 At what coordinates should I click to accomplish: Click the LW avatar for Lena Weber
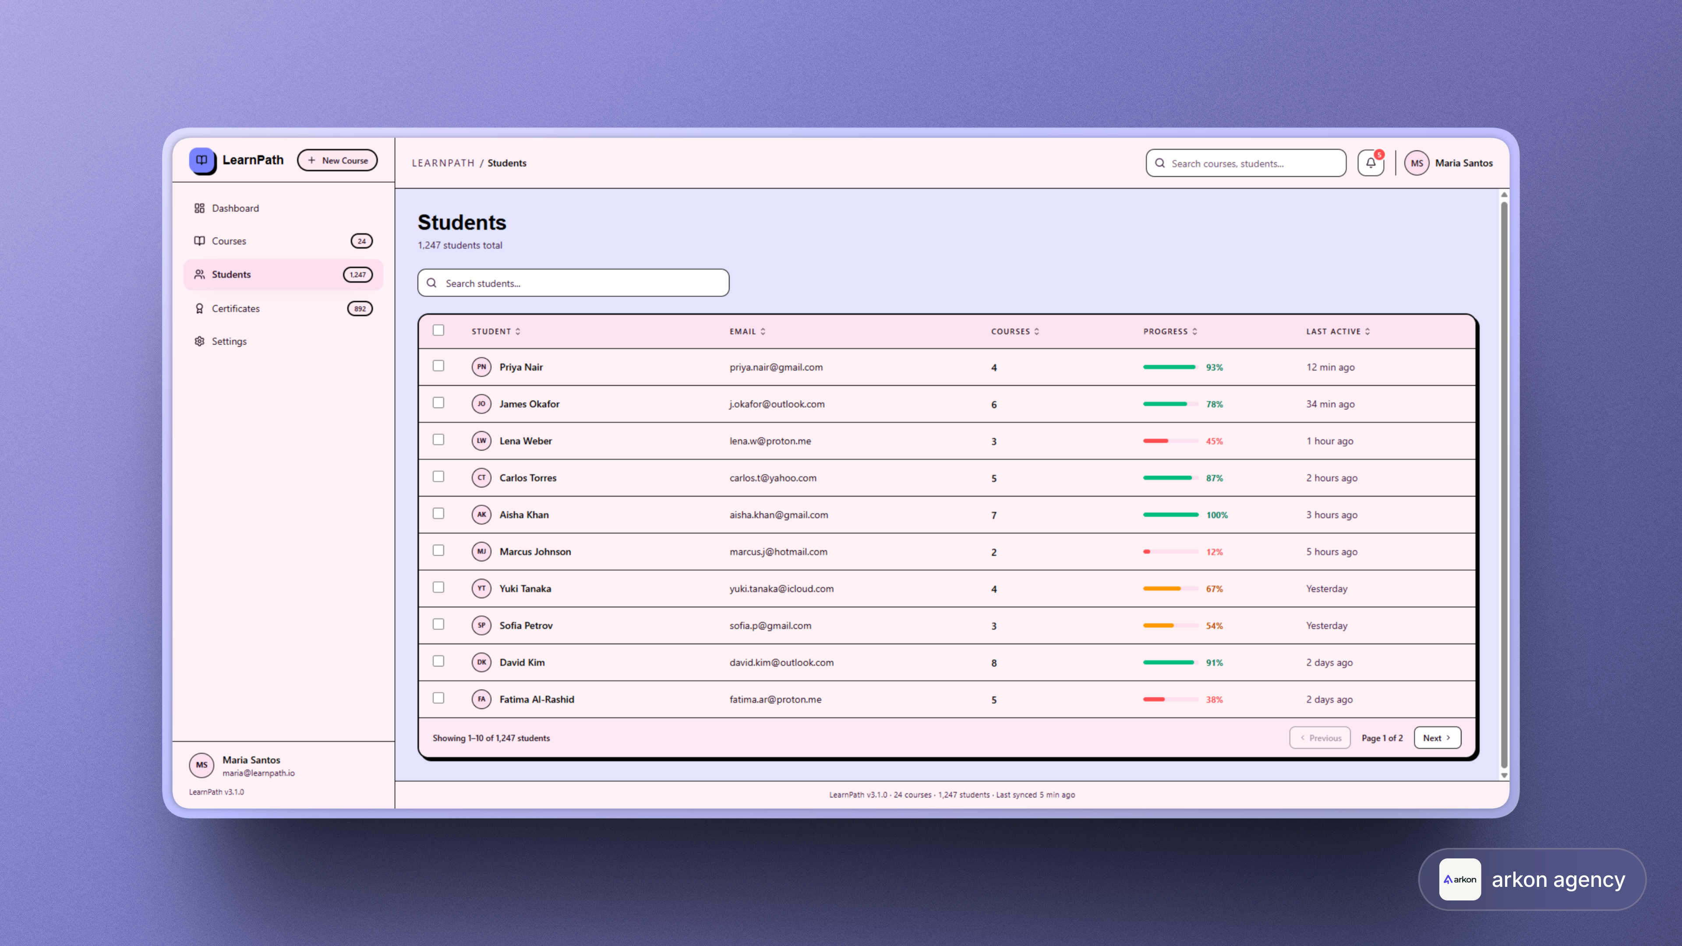481,441
